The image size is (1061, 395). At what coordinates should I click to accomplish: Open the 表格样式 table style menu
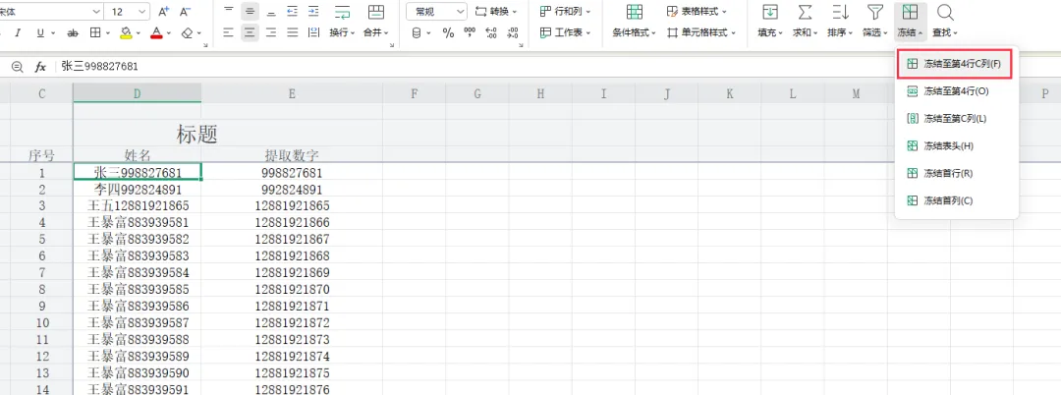click(697, 12)
